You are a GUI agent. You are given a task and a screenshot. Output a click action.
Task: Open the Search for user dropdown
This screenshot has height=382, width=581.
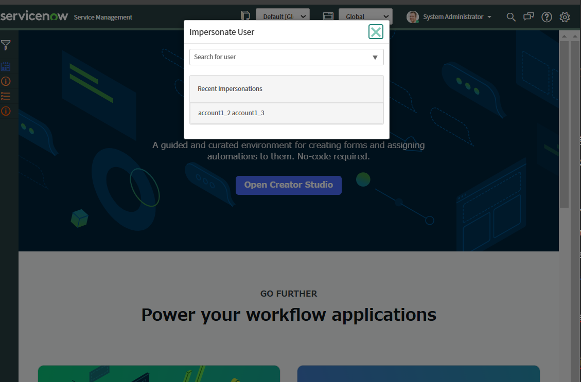point(375,57)
